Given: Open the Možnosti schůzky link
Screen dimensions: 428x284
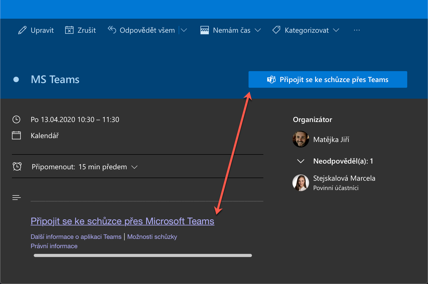Looking at the screenshot, I should [x=152, y=237].
